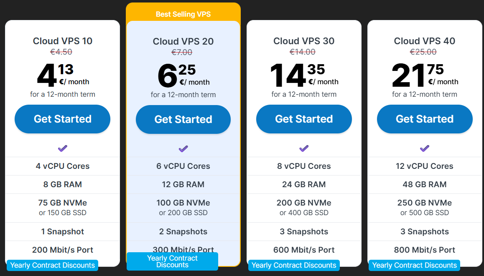The image size is (484, 276).
Task: Click checkmark icon under Cloud VPS 40
Action: (425, 148)
